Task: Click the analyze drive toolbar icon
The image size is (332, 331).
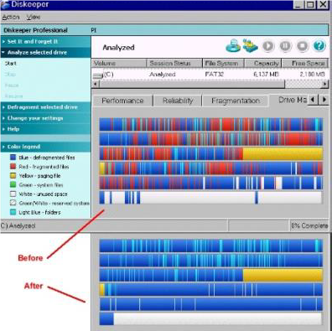Action: 233,45
